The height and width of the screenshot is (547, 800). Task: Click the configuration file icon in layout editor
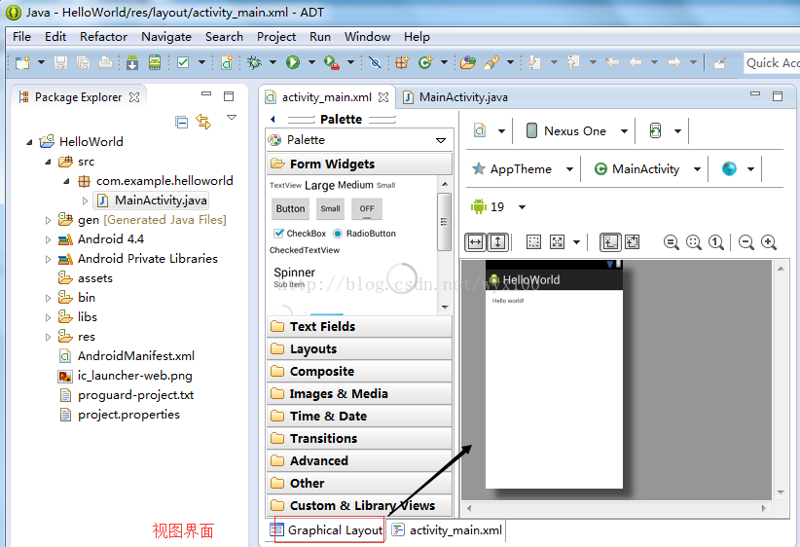click(480, 131)
